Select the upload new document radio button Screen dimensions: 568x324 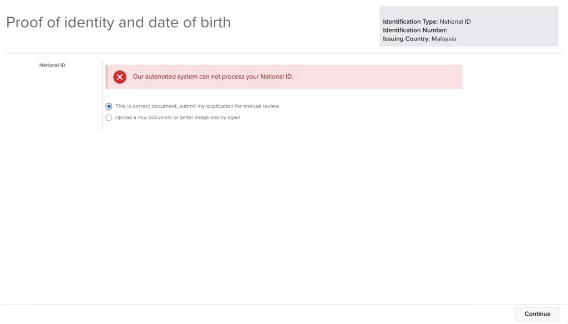pos(109,117)
